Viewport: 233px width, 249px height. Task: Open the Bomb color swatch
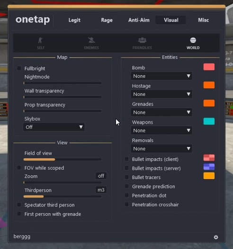point(209,67)
